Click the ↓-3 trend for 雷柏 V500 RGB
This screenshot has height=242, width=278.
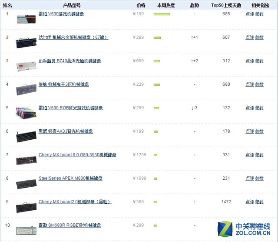pos(194,108)
